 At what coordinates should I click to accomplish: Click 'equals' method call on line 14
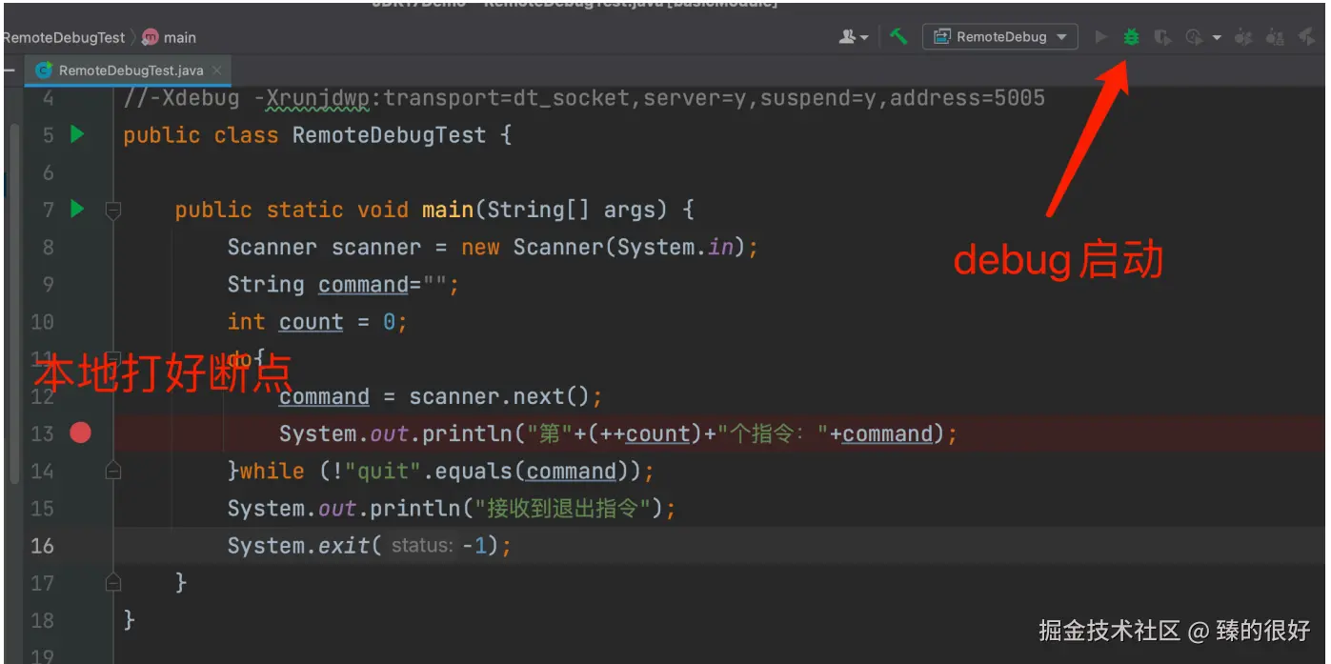click(474, 471)
